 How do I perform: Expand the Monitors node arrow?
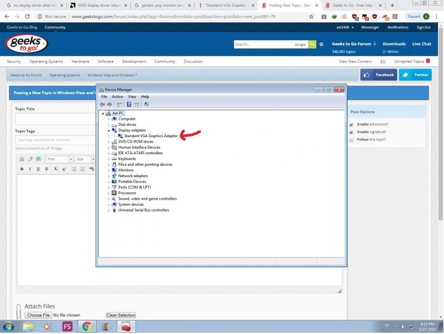pyautogui.click(x=109, y=171)
